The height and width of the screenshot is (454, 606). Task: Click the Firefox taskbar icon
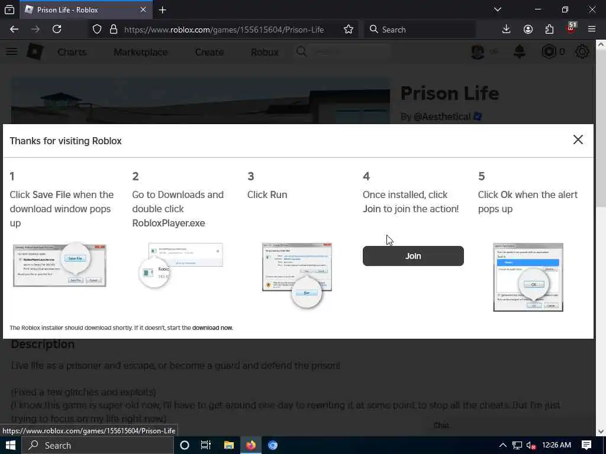tap(250, 445)
